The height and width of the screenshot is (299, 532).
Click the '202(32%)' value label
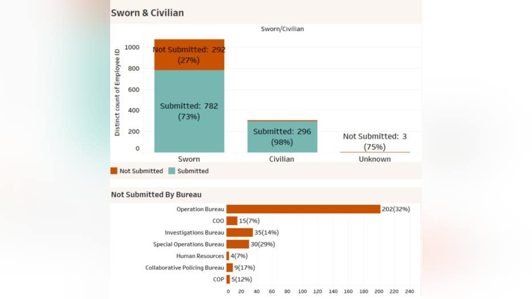click(396, 209)
